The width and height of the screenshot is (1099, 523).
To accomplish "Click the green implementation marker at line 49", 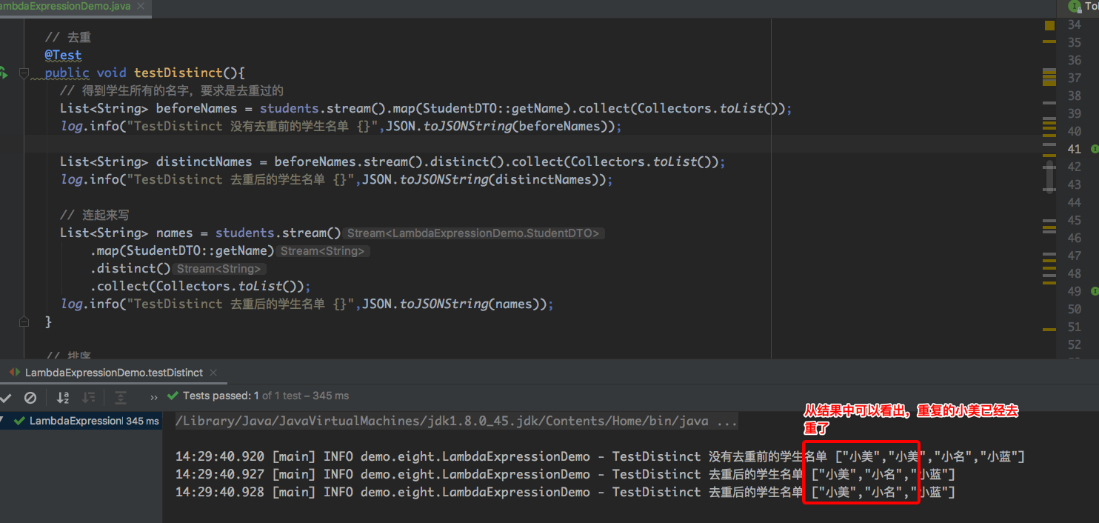I will coord(1095,291).
